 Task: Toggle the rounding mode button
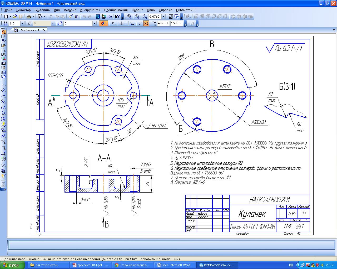[x=146, y=23]
